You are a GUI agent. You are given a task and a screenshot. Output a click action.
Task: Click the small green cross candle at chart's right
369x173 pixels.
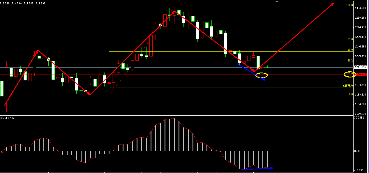click(x=267, y=67)
